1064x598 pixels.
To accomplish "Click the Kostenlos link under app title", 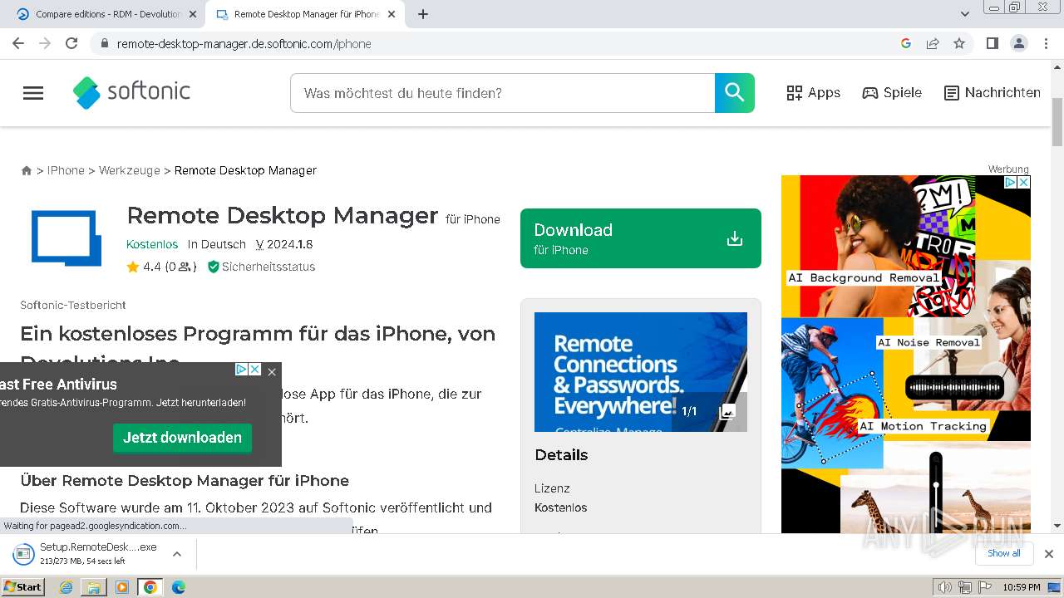I will (152, 244).
